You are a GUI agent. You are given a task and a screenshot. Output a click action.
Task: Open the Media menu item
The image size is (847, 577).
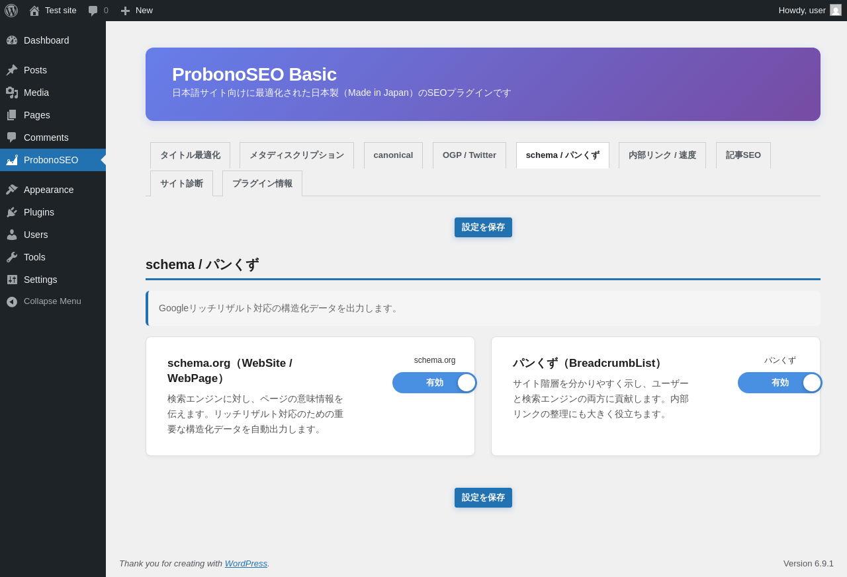pyautogui.click(x=53, y=93)
